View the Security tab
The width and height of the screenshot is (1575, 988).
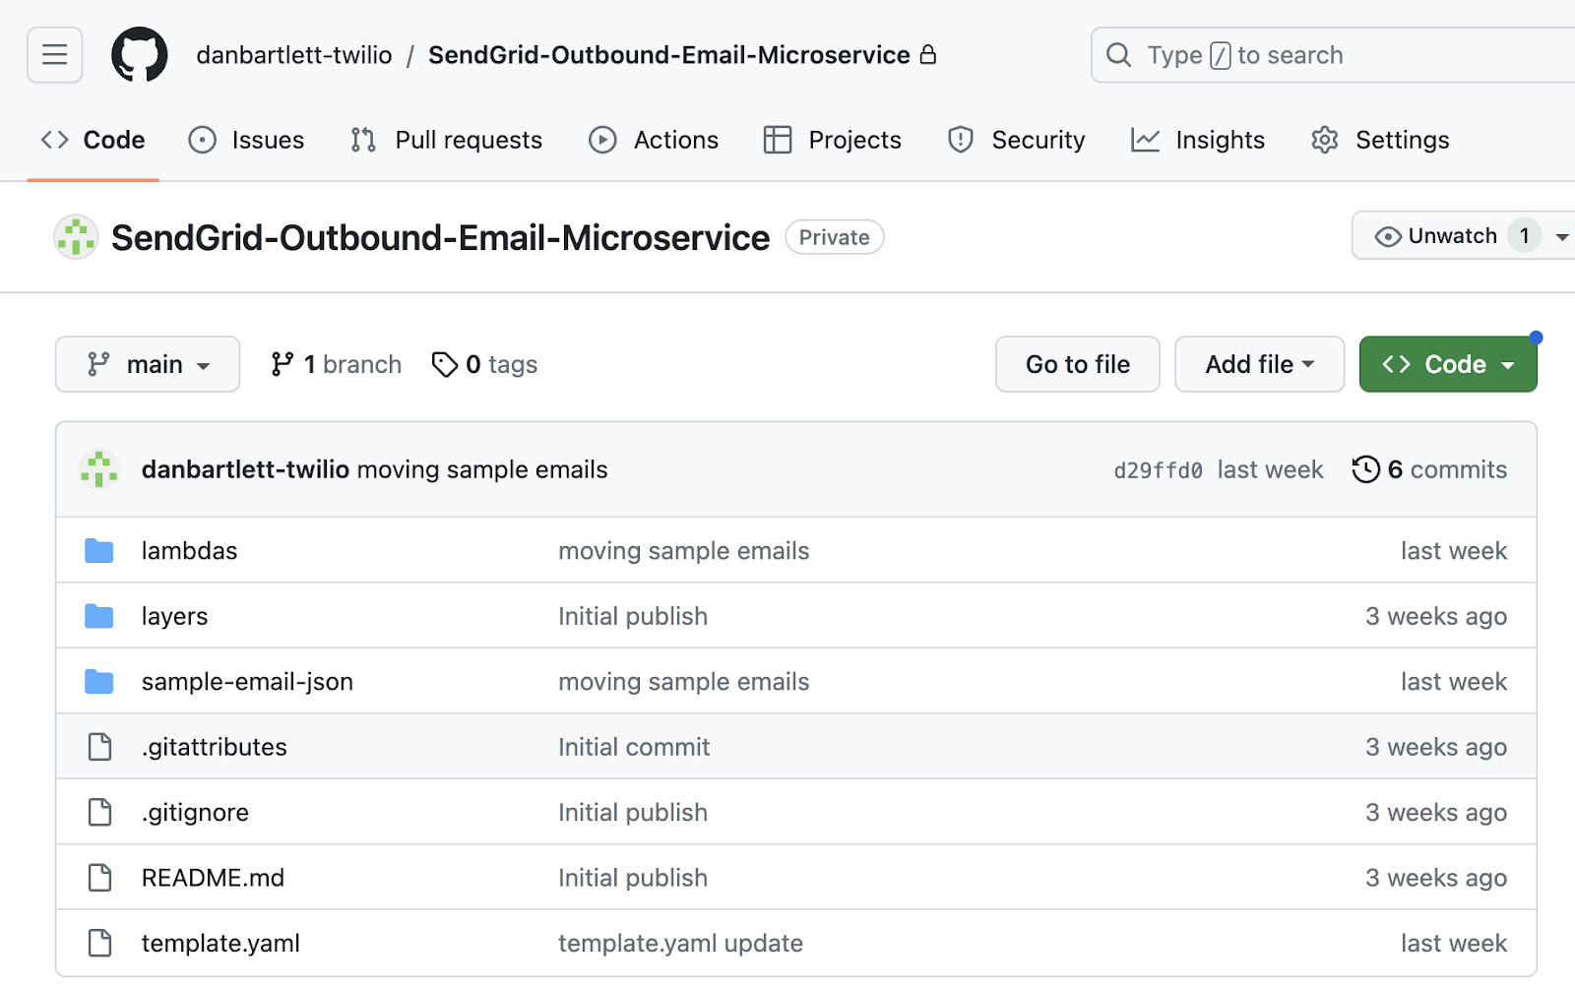(x=1017, y=140)
